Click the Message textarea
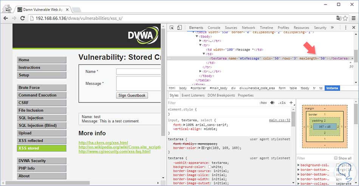Screen dimensions: 359x186 pyautogui.click(x=139, y=84)
